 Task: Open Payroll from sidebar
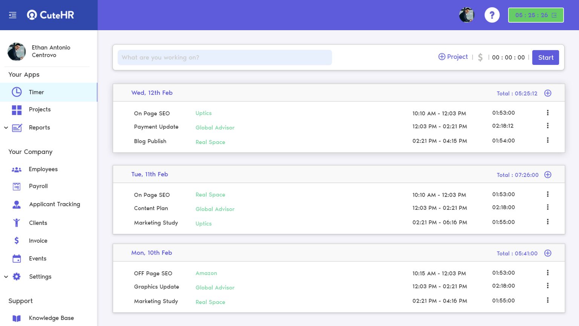click(38, 186)
